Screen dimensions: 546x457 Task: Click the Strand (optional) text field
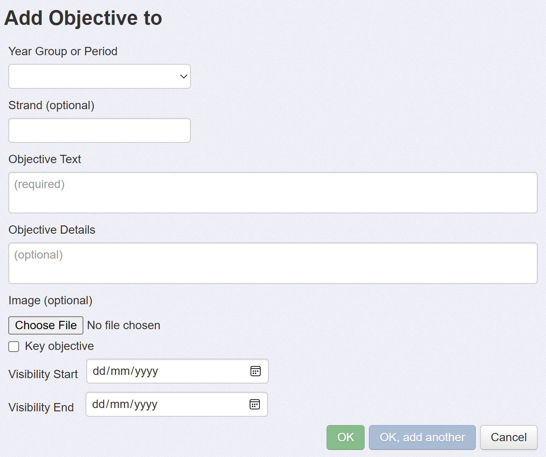tap(100, 130)
